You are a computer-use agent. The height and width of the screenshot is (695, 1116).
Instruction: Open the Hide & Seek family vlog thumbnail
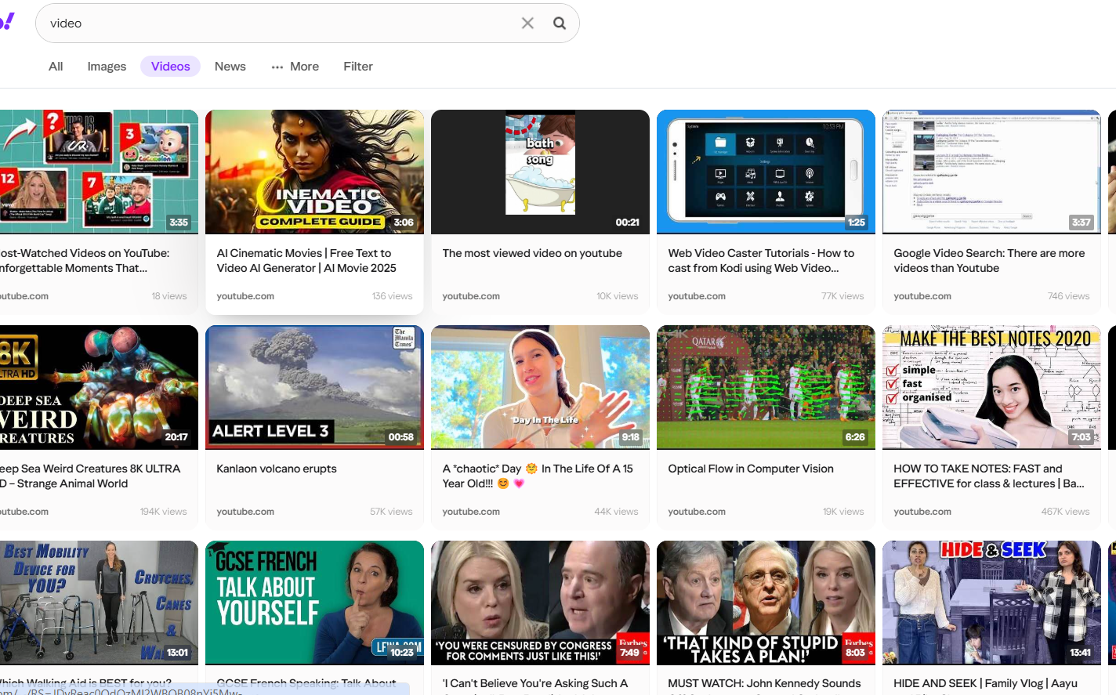point(991,603)
